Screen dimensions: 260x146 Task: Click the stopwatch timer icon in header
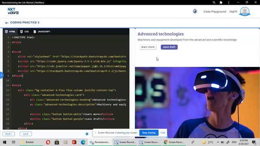(195, 11)
